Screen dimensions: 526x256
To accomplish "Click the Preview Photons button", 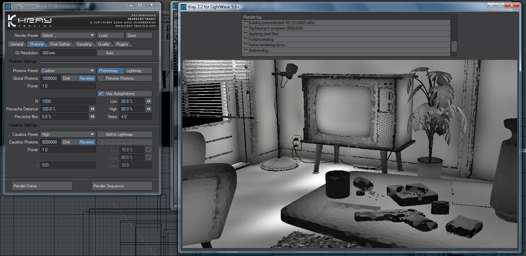I will (124, 78).
